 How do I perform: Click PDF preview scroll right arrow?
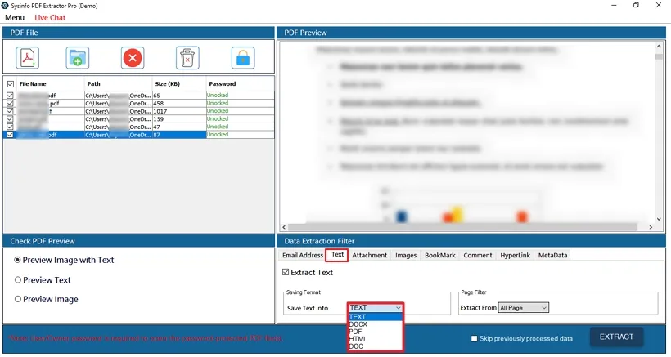[651, 227]
